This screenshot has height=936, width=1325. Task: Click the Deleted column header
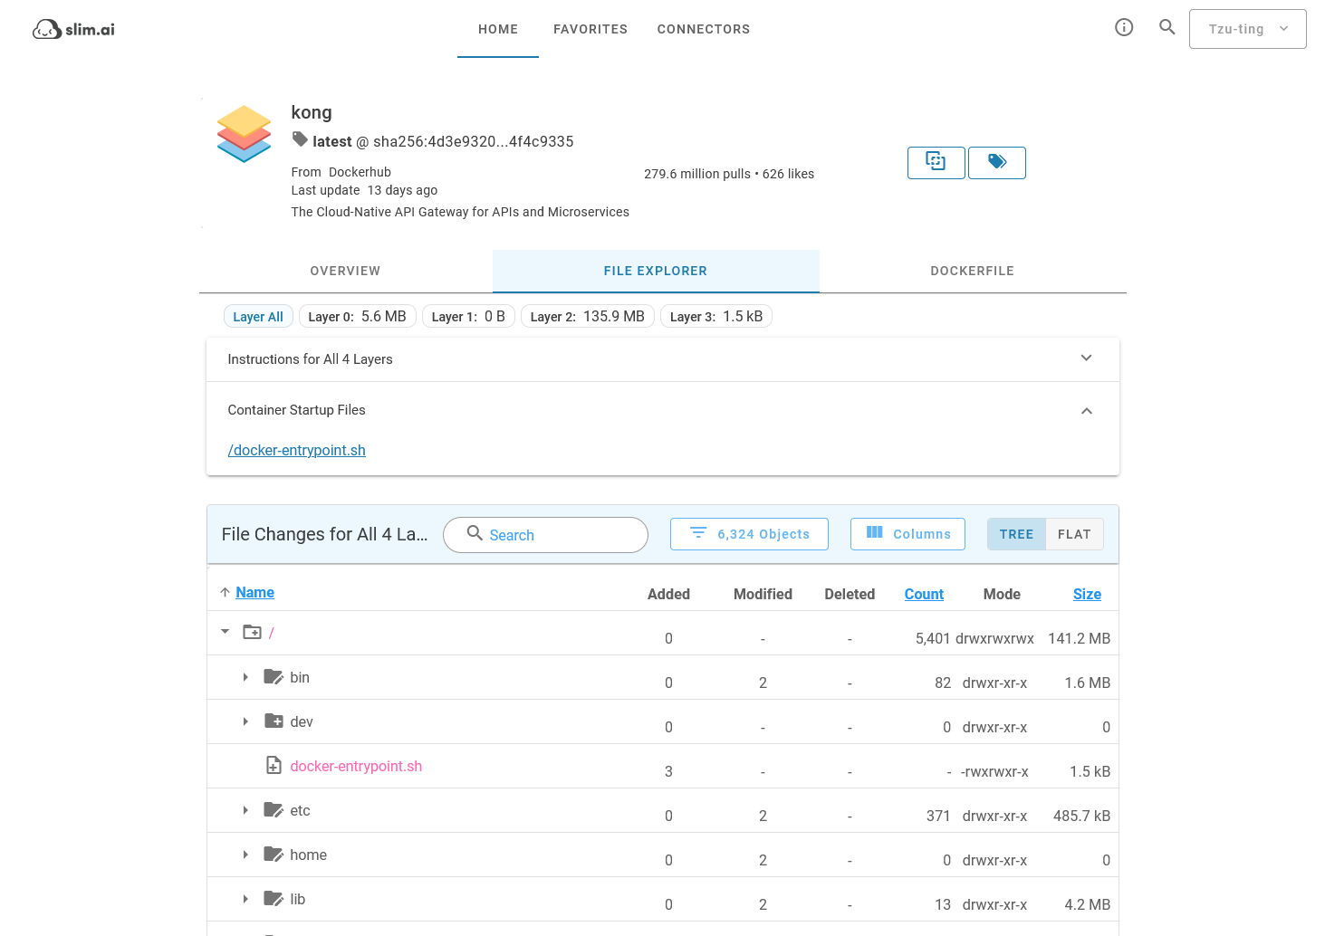850,594
